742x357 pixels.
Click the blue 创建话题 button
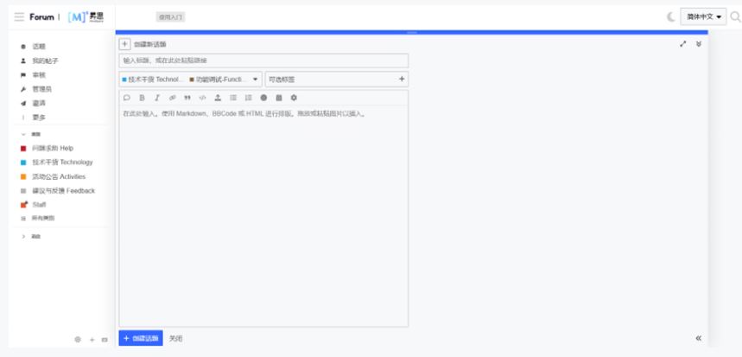140,338
